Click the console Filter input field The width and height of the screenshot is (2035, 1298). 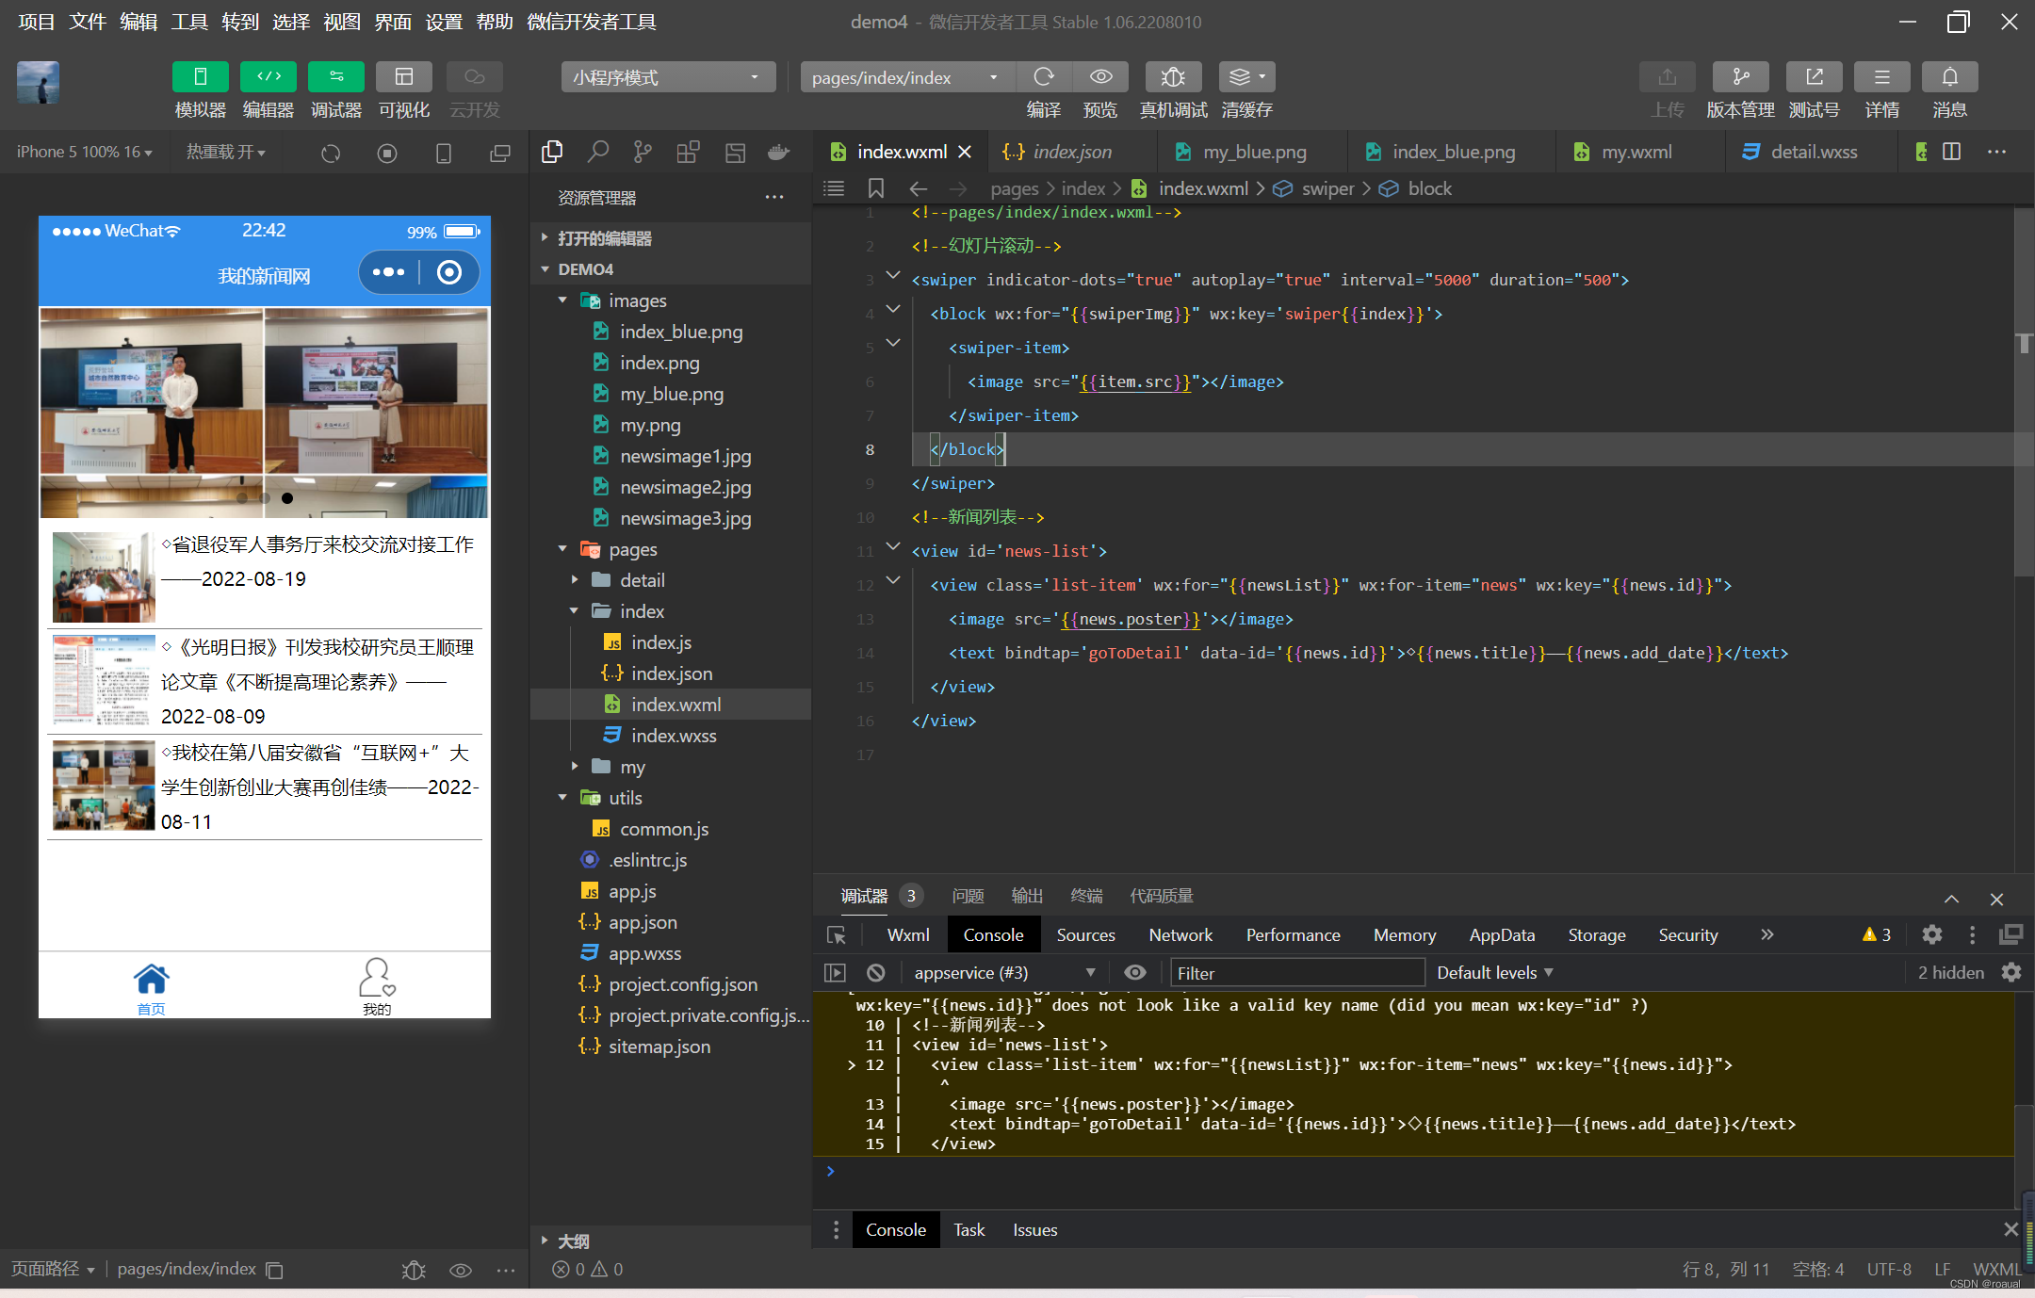coord(1296,973)
